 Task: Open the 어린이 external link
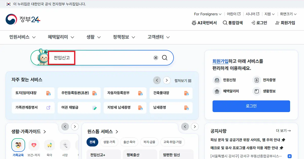[x=234, y=14]
